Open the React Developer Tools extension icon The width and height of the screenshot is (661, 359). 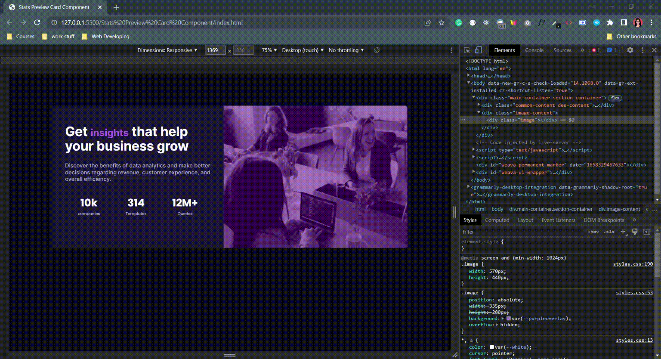pos(486,23)
